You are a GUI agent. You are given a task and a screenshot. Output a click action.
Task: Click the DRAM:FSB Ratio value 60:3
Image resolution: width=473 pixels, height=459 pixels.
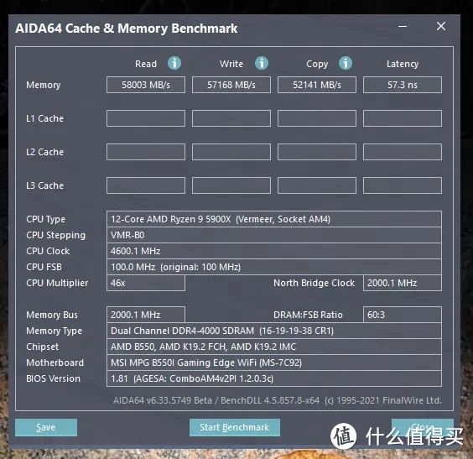[403, 315]
